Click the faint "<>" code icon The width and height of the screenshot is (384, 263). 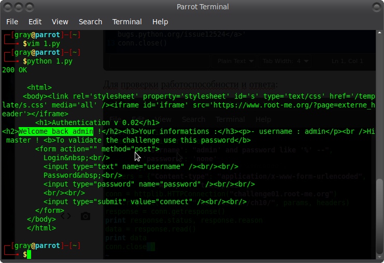[x=66, y=216]
